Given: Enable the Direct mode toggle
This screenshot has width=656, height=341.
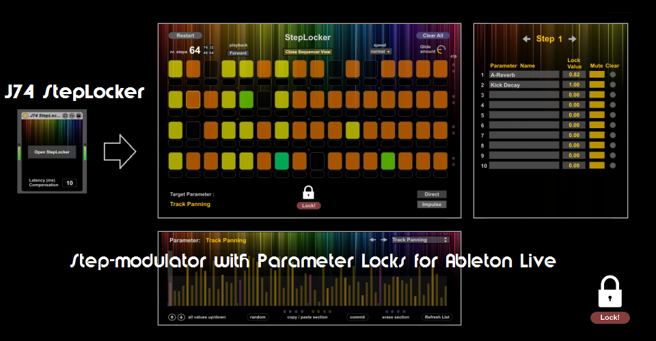Looking at the screenshot, I should (x=432, y=194).
